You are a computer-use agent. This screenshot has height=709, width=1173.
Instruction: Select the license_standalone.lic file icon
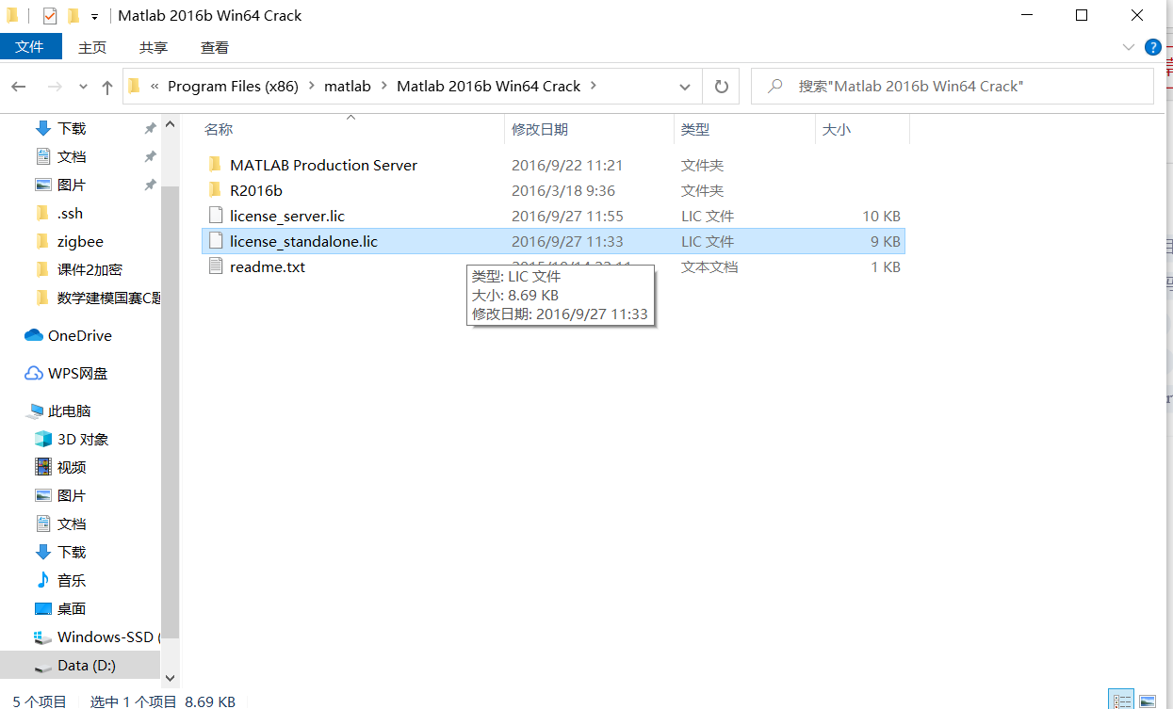[x=215, y=241]
